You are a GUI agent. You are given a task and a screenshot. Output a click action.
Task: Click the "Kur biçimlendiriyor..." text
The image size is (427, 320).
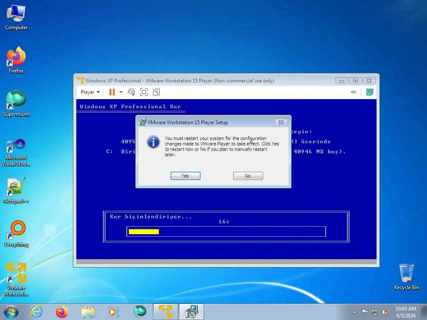(151, 217)
